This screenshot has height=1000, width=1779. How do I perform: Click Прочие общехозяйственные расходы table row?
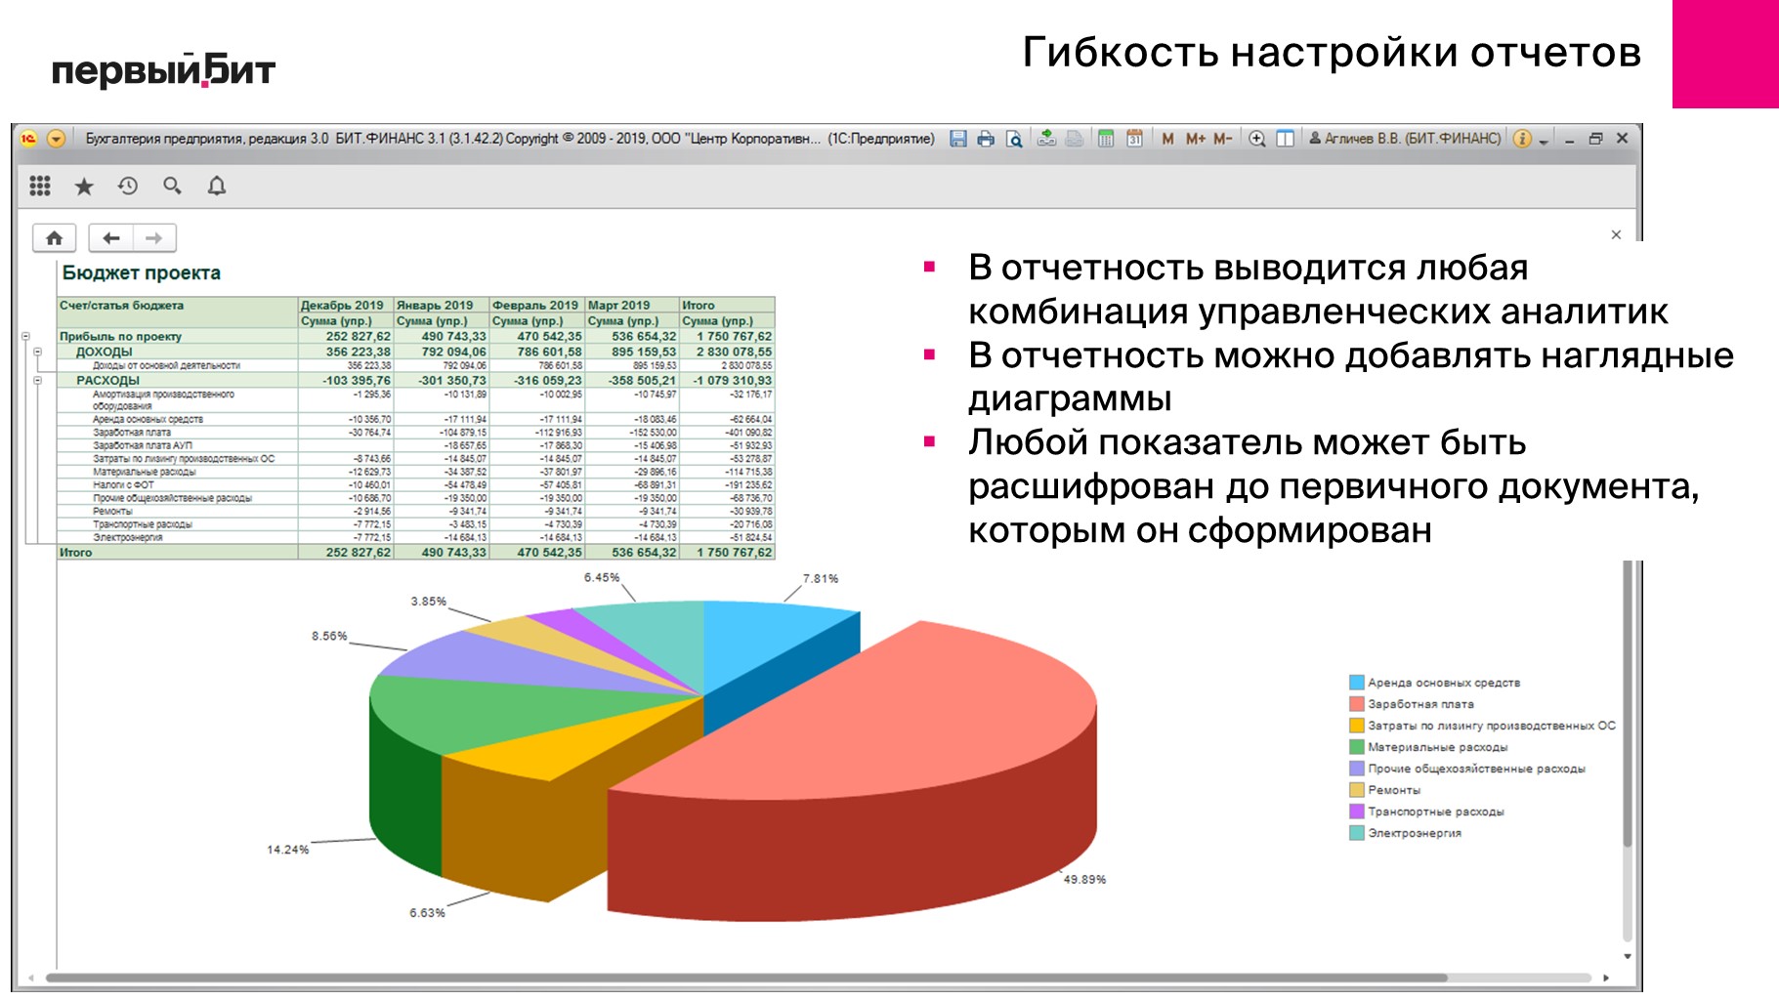(x=416, y=498)
